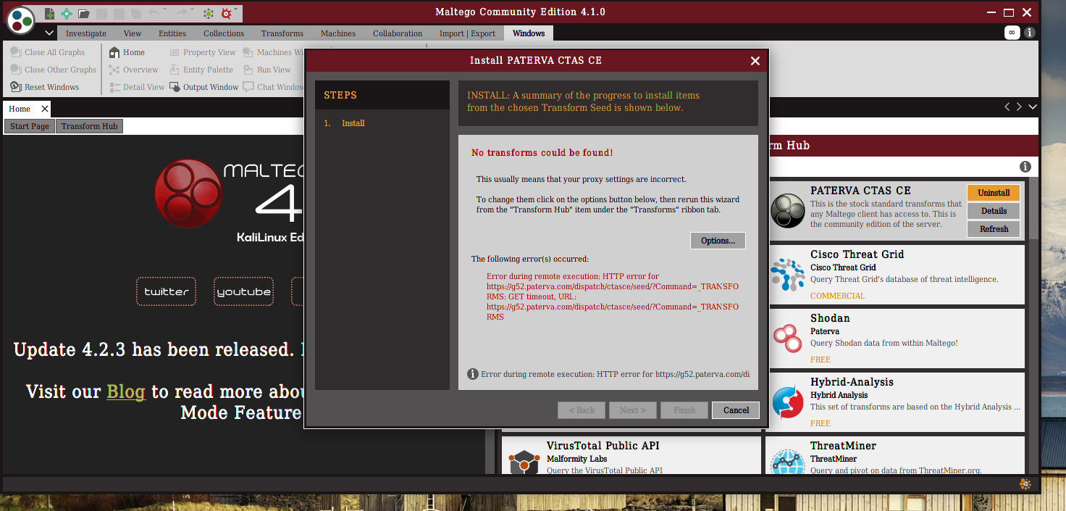1066x511 pixels.
Task: Click the 'No transforms could be found!' message
Action: pyautogui.click(x=542, y=153)
